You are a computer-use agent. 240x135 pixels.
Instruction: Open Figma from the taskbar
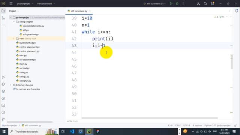[x=98, y=132]
